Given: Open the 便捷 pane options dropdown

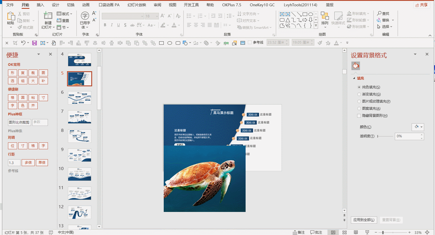Looking at the screenshot, I should [39, 54].
